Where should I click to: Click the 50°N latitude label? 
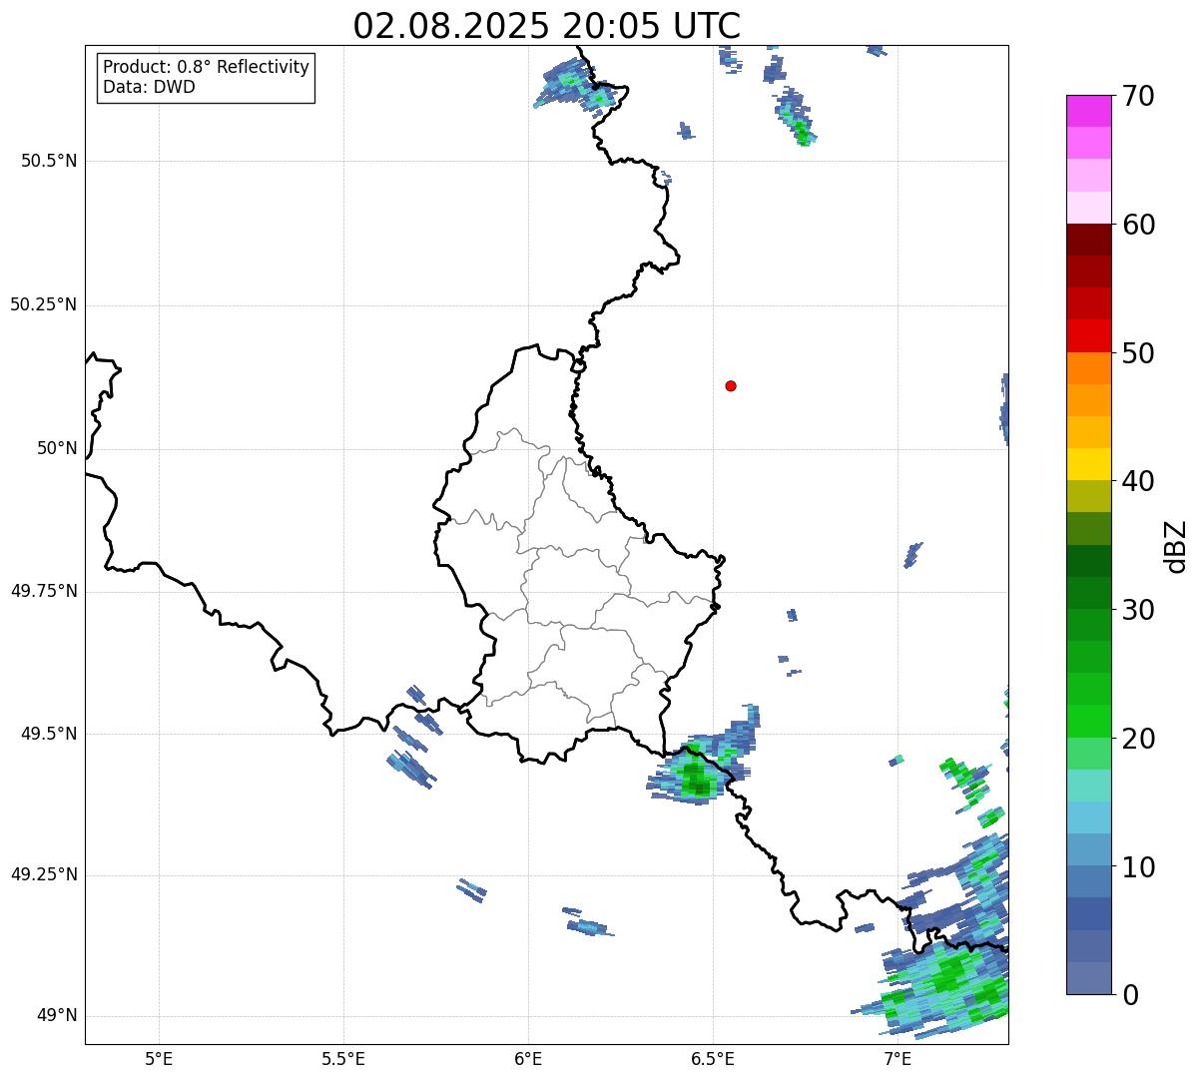click(57, 448)
